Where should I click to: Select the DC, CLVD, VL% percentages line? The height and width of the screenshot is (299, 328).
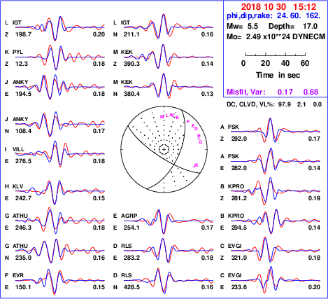(274, 104)
